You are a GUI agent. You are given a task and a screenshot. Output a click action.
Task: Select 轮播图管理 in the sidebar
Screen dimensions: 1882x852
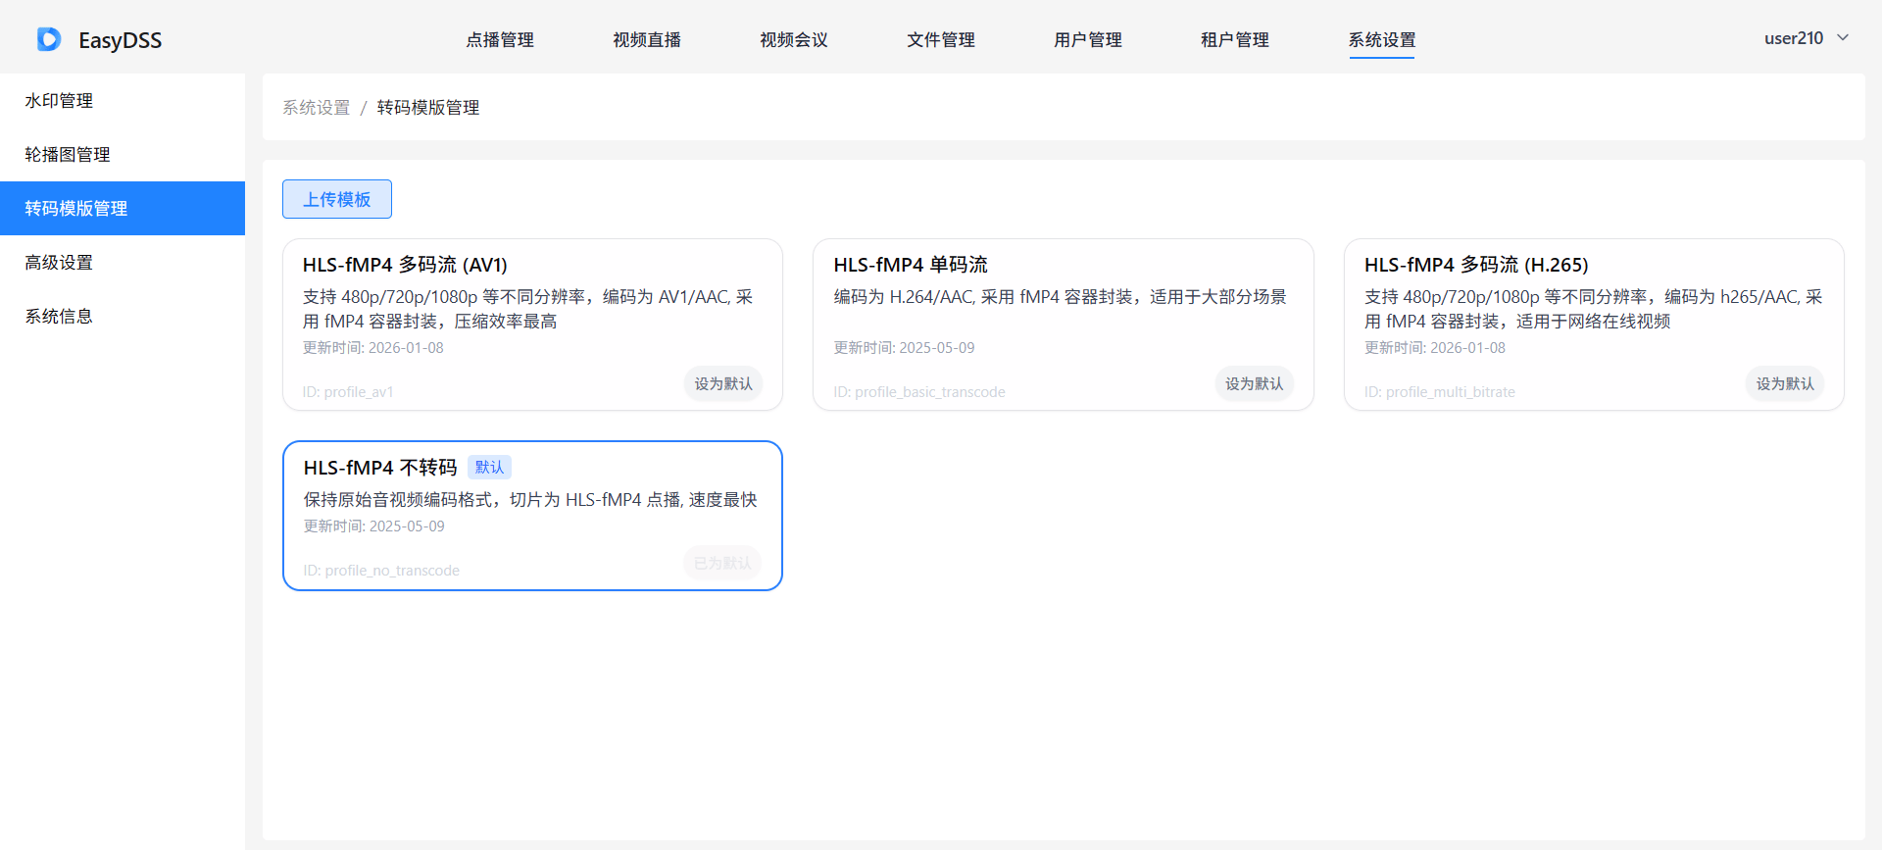click(x=67, y=155)
